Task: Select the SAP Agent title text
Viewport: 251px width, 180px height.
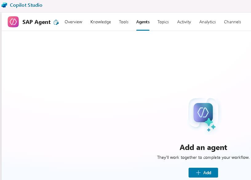Action: pos(37,22)
